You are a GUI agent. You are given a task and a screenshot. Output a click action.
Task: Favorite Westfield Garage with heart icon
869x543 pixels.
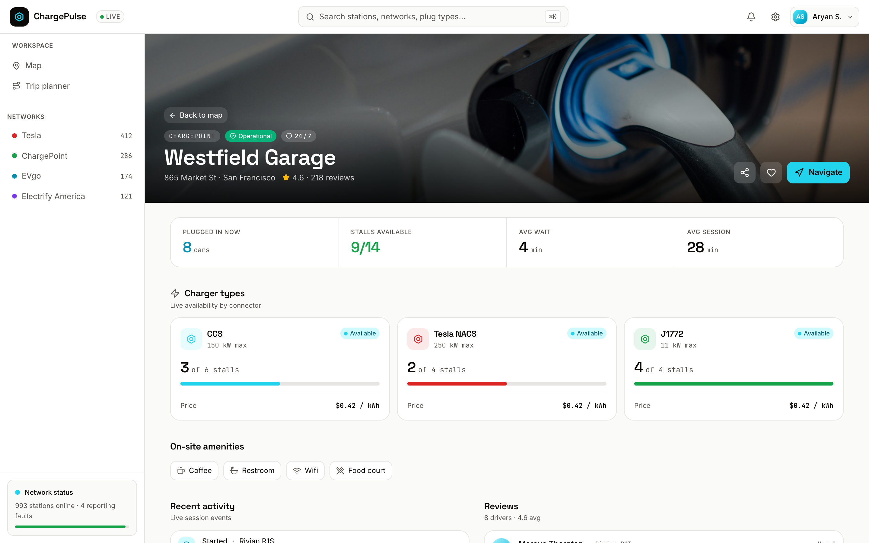pos(771,172)
